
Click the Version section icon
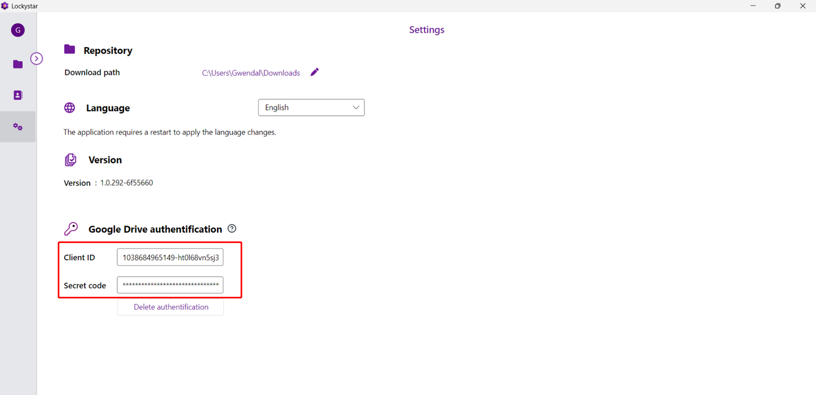coord(71,160)
